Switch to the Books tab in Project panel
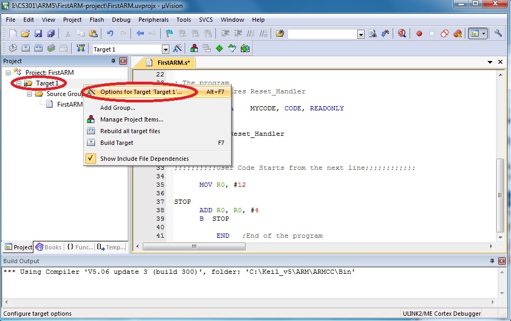 (49, 247)
